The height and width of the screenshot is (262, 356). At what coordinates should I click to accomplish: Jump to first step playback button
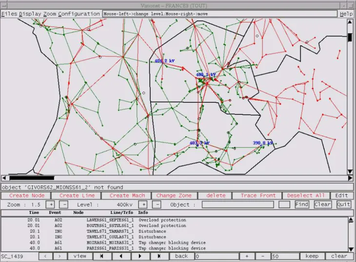click(x=101, y=256)
